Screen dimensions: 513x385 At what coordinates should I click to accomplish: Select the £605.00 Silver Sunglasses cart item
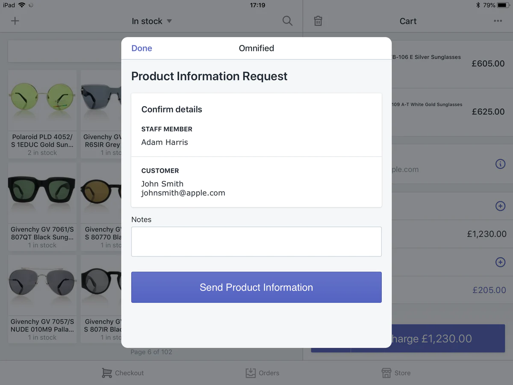[449, 64]
